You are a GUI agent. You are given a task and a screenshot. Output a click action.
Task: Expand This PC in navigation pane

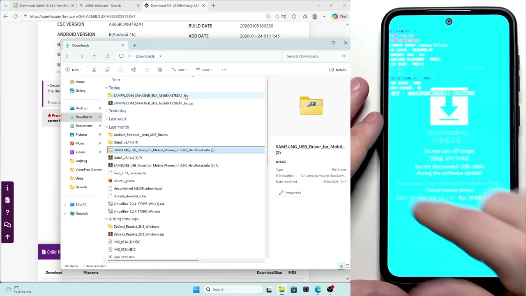pos(65,205)
